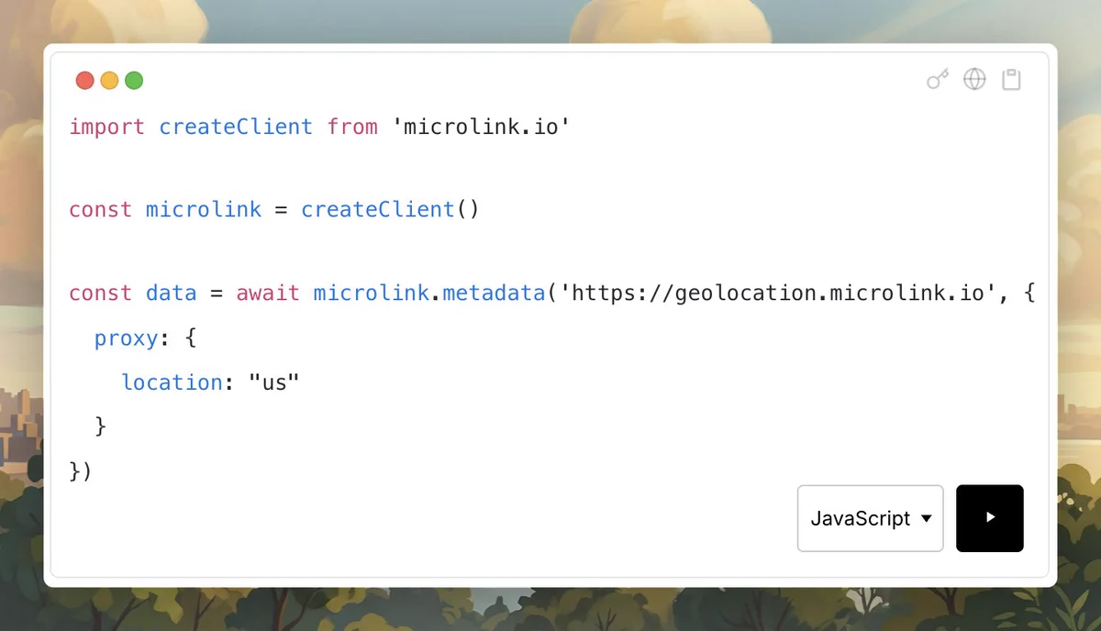This screenshot has width=1101, height=631.
Task: Run the code with the black play button
Action: (990, 518)
